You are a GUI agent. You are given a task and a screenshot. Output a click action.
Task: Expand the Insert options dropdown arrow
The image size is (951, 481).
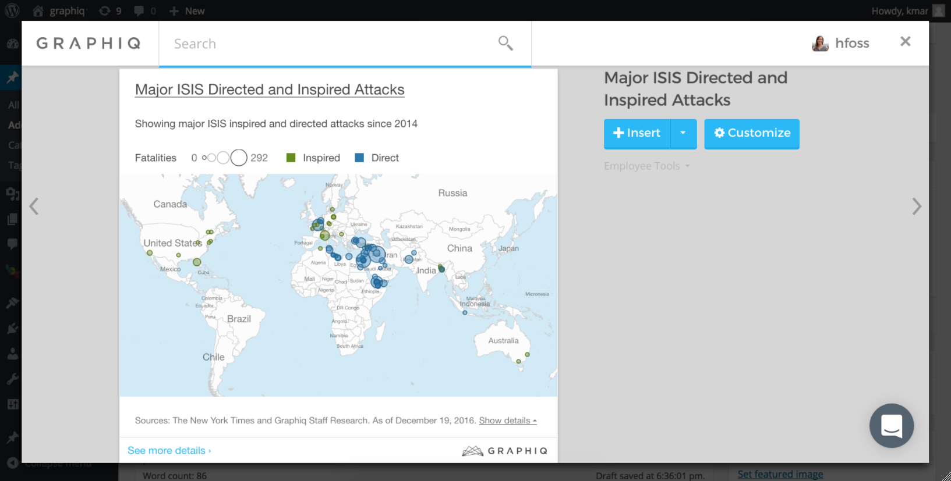(x=683, y=133)
